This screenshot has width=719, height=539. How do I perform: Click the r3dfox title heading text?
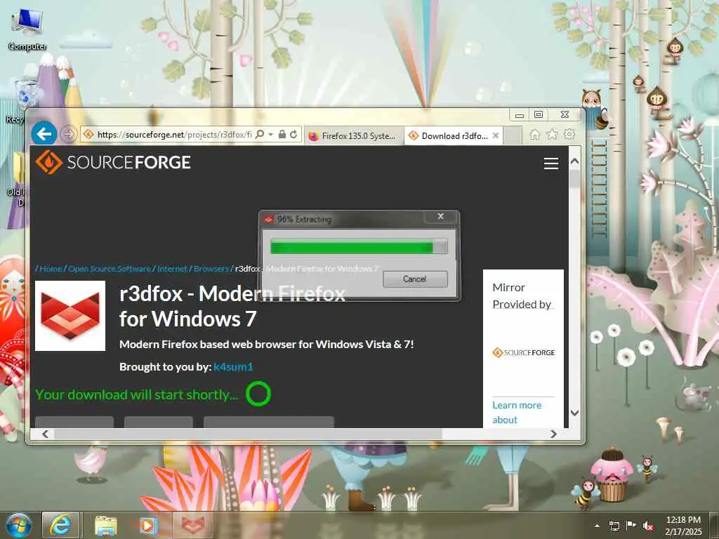click(x=232, y=306)
